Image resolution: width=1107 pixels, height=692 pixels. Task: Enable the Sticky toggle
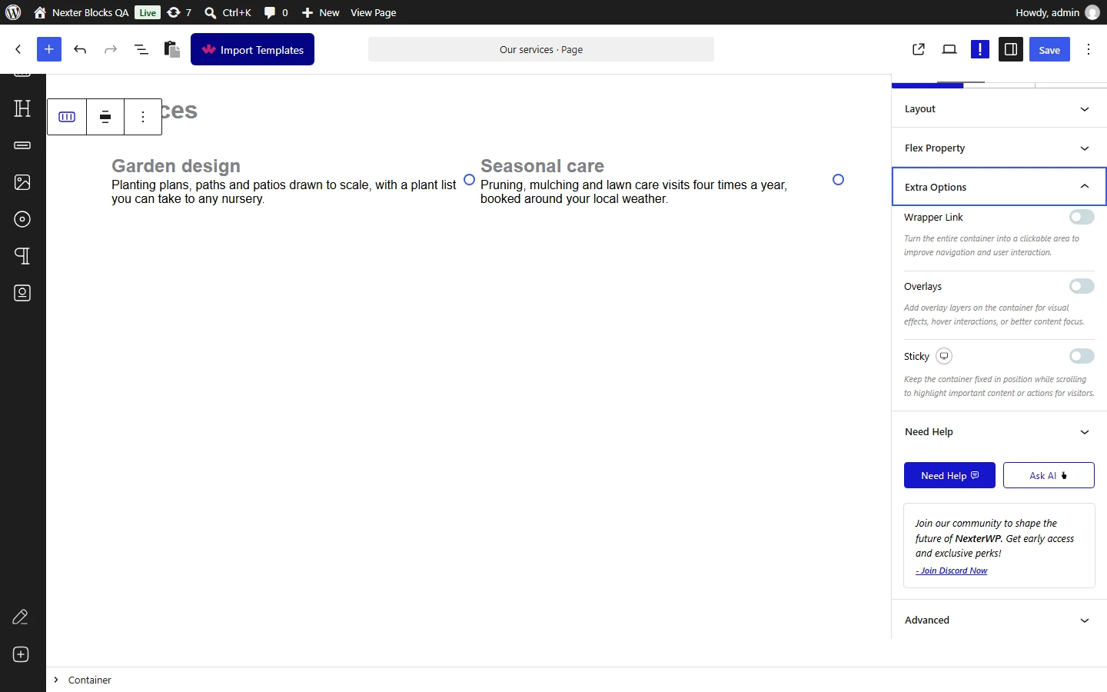(x=1082, y=356)
